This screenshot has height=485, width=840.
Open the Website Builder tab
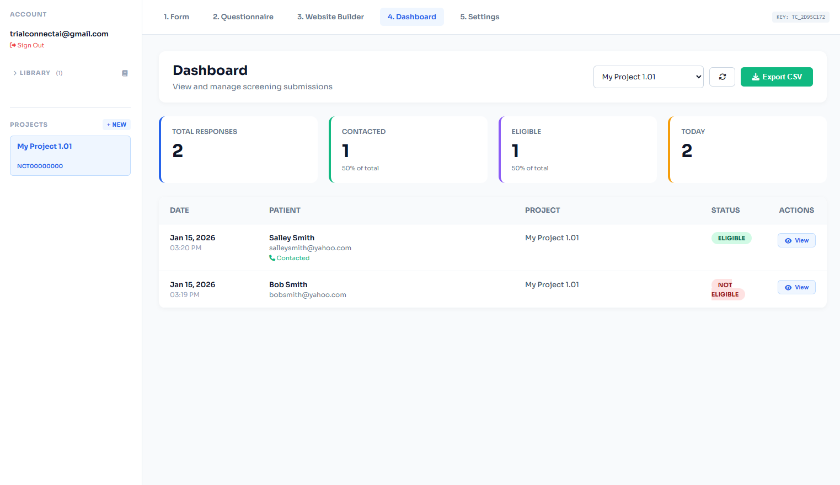(330, 17)
